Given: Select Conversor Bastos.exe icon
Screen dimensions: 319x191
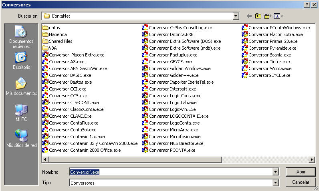Looking at the screenshot, I should [x=45, y=82].
